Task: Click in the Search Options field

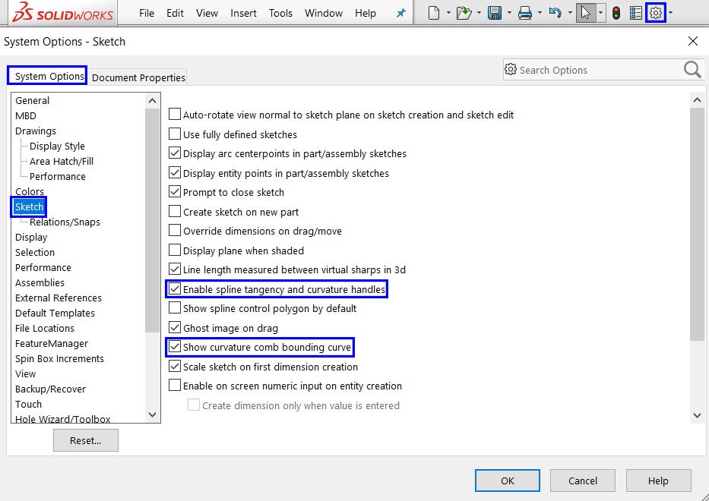Action: 597,70
